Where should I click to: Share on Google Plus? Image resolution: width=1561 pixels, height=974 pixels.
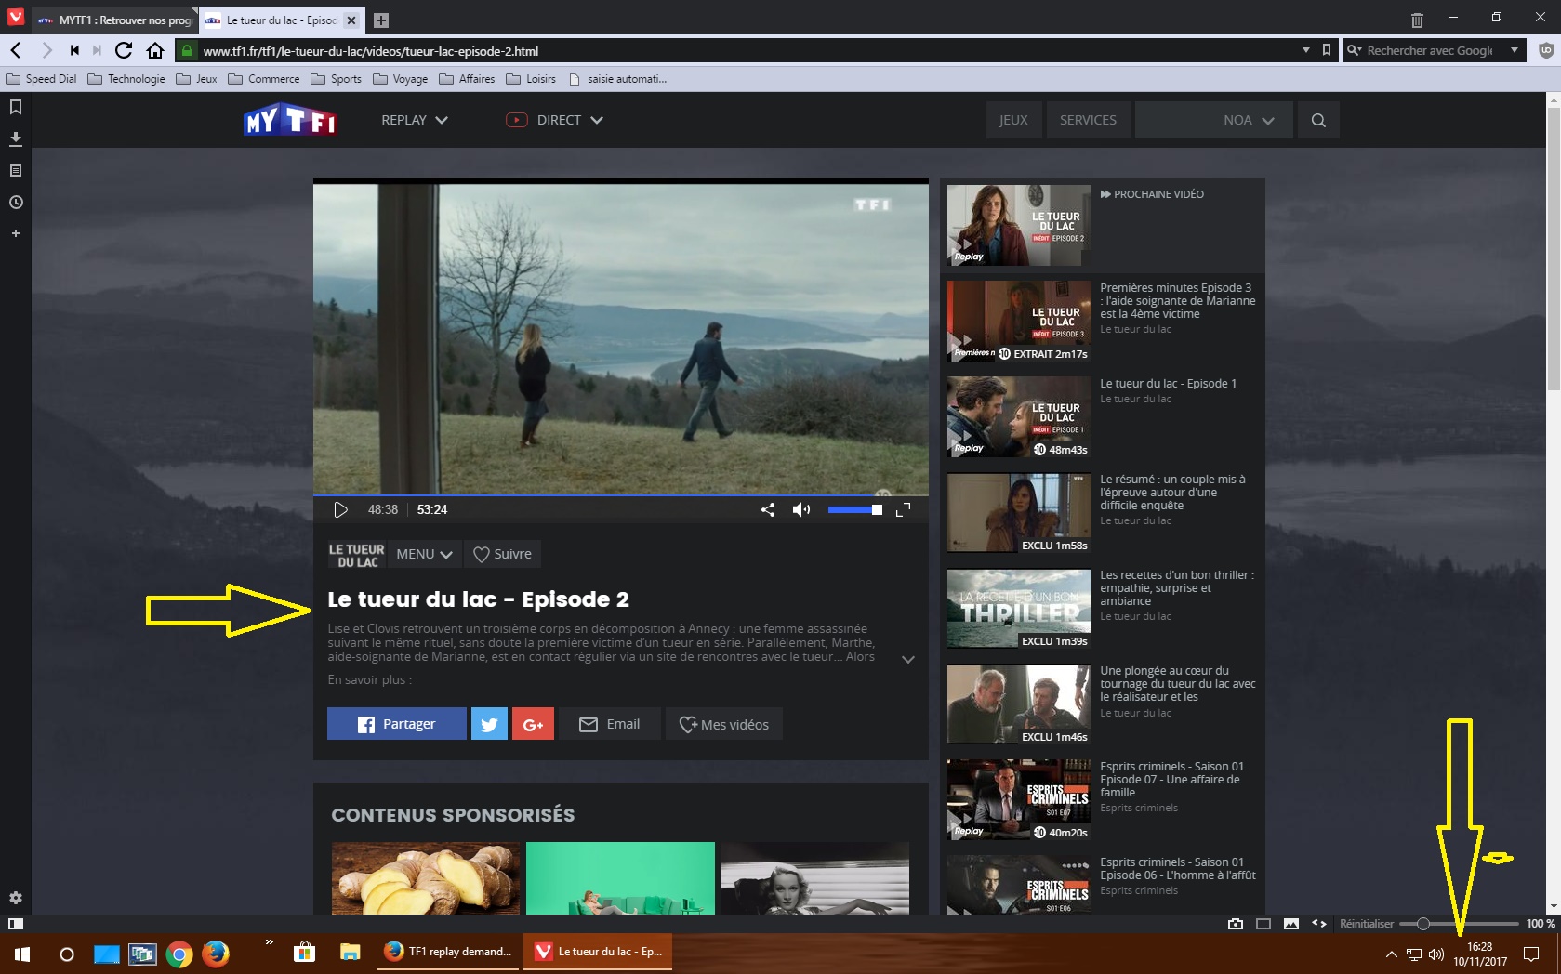click(x=533, y=724)
